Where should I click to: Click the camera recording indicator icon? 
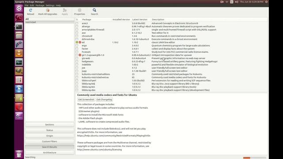tap(222, 2)
